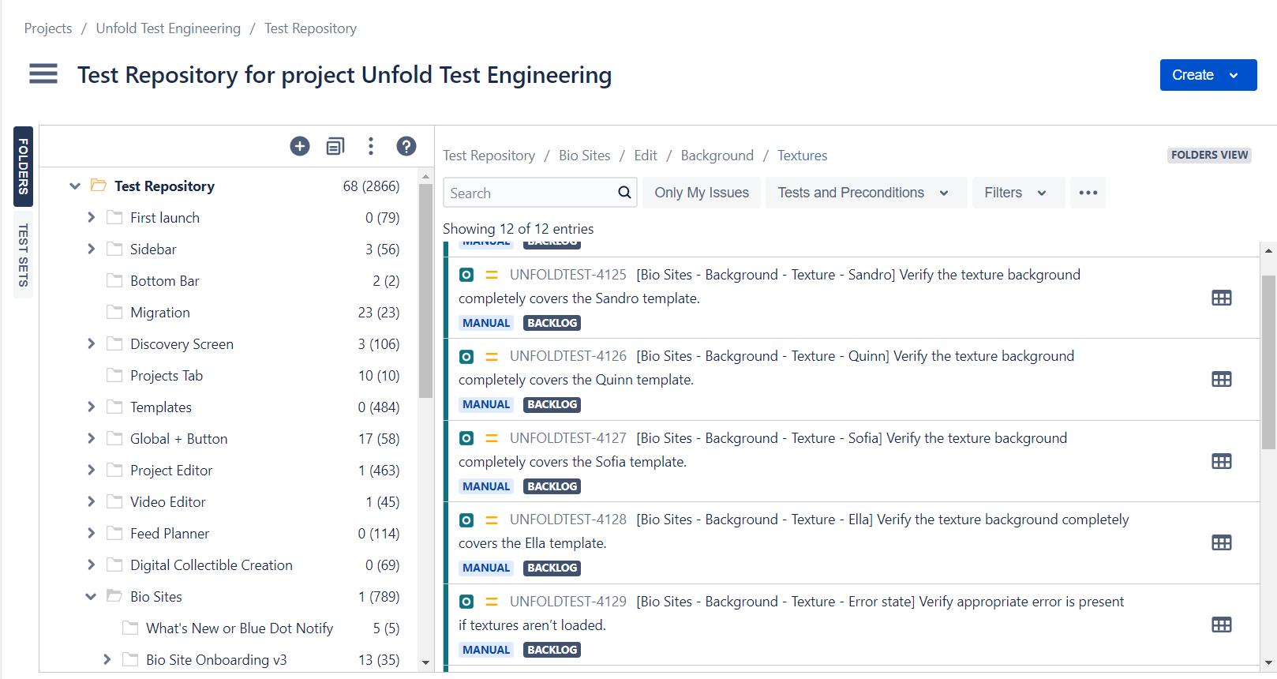Collapse the Test Repository root folder
Viewport: 1277px width, 679px height.
click(x=75, y=186)
